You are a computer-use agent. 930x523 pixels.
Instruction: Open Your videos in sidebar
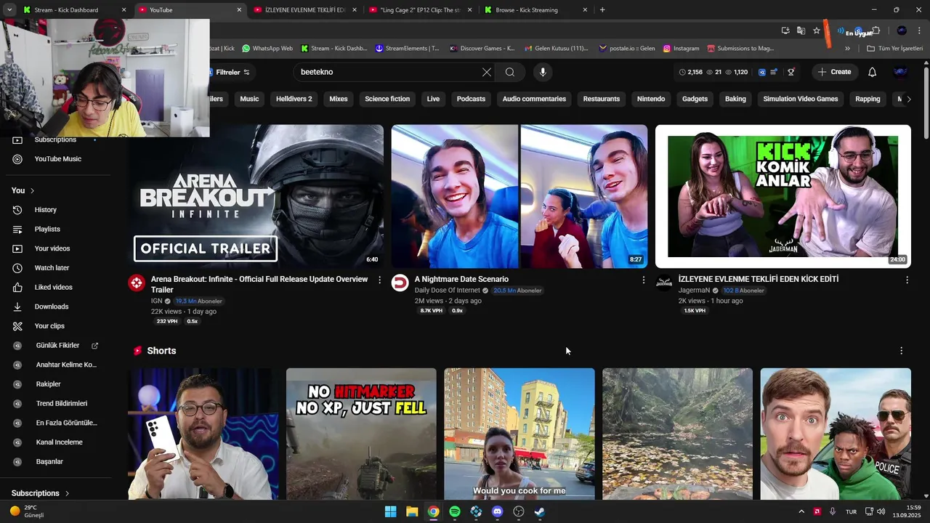coord(52,248)
